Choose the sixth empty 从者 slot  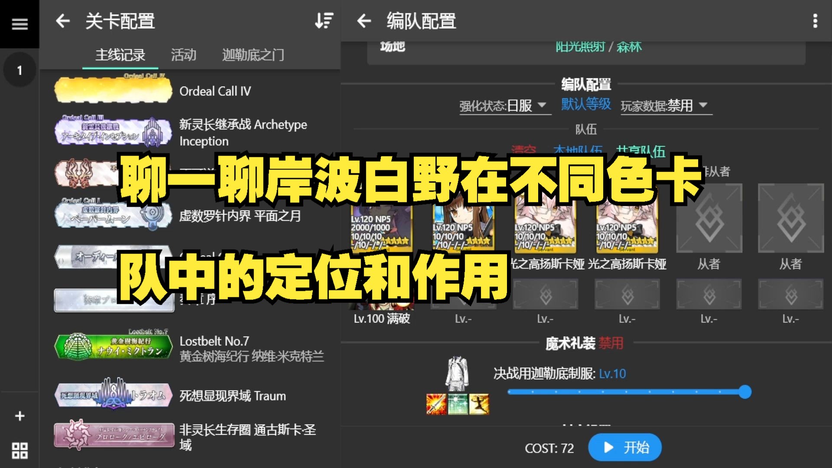click(x=791, y=218)
